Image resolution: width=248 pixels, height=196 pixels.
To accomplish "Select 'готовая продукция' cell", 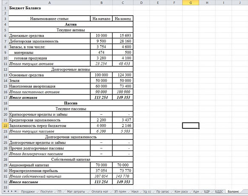I will pyautogui.click(x=49, y=58).
